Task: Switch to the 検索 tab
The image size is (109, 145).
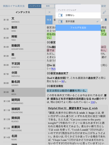Action: [x=48, y=6]
